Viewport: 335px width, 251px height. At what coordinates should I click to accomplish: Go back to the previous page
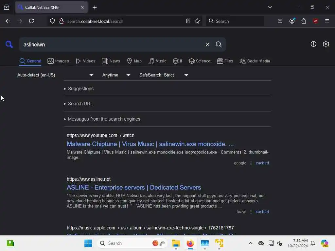(8, 21)
